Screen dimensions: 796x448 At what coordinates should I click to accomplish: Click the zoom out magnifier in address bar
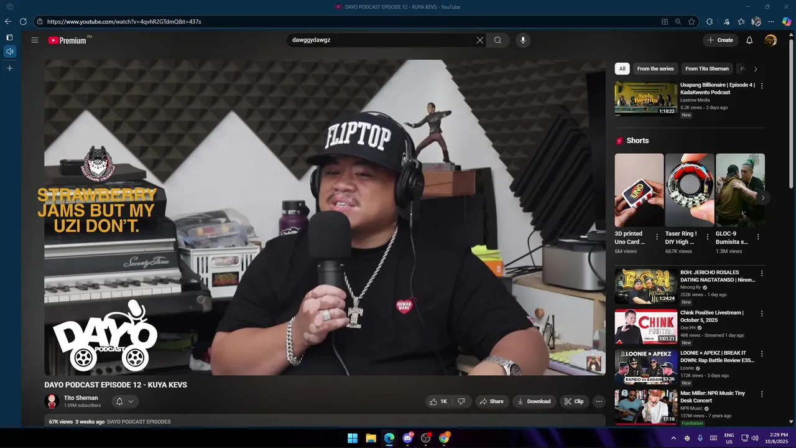678,21
